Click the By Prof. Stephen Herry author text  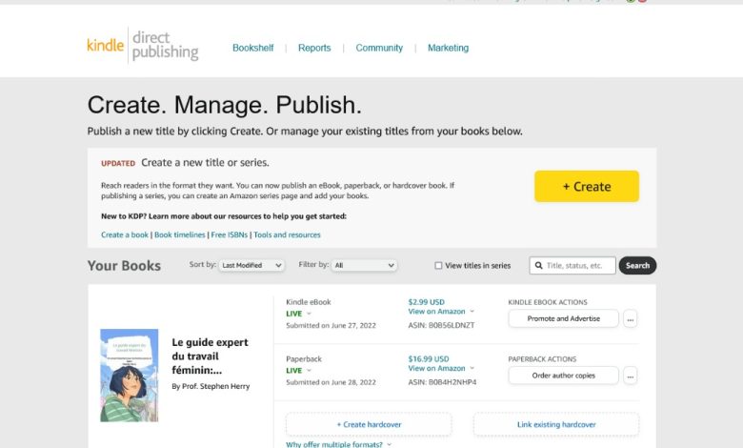(211, 386)
